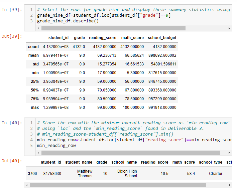The image size is (237, 191).
Task: Click std reading score value 15.277354
Action: tap(107, 64)
